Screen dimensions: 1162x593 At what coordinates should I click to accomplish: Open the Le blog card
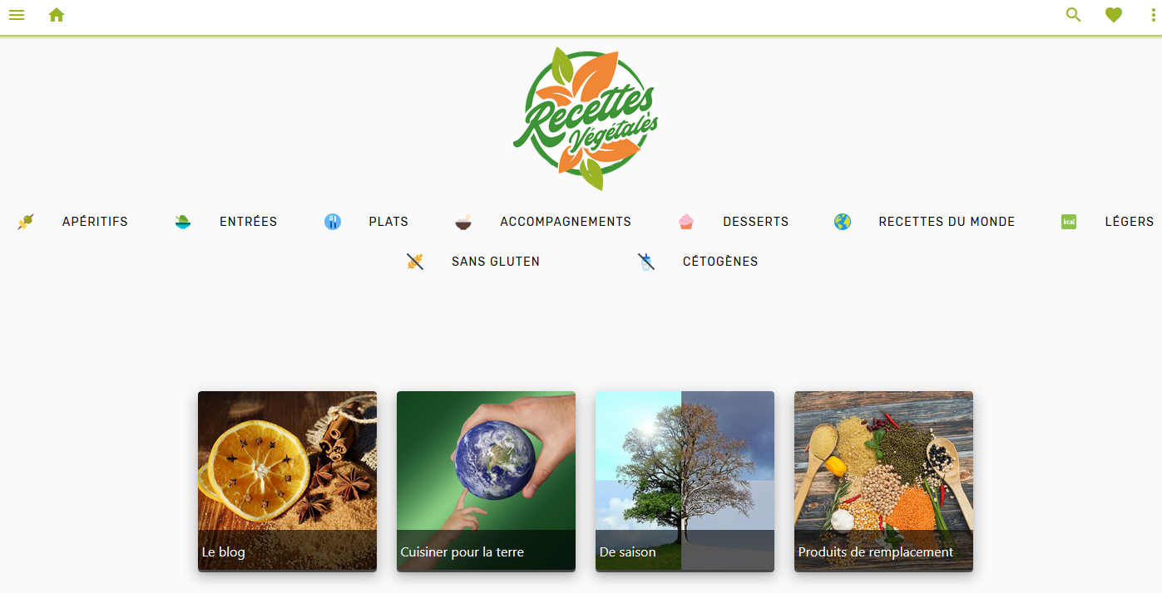tap(287, 481)
